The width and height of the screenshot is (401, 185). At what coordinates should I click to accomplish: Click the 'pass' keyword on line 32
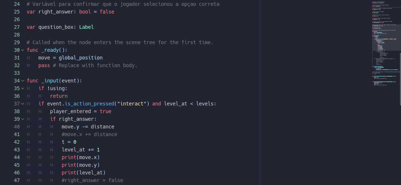click(44, 66)
